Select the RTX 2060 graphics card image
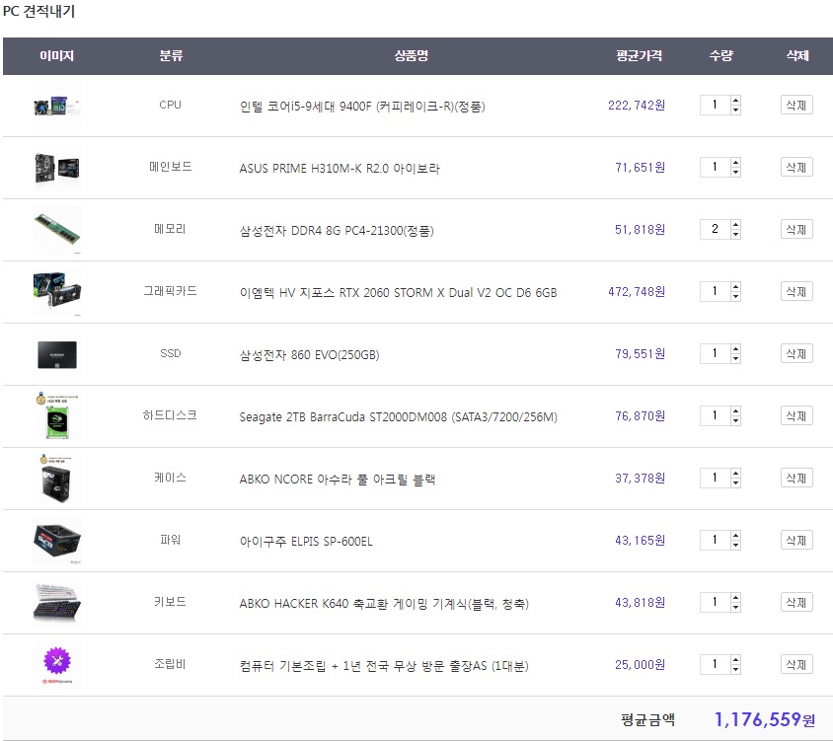Screen dimensions: 833x741 pos(56,292)
